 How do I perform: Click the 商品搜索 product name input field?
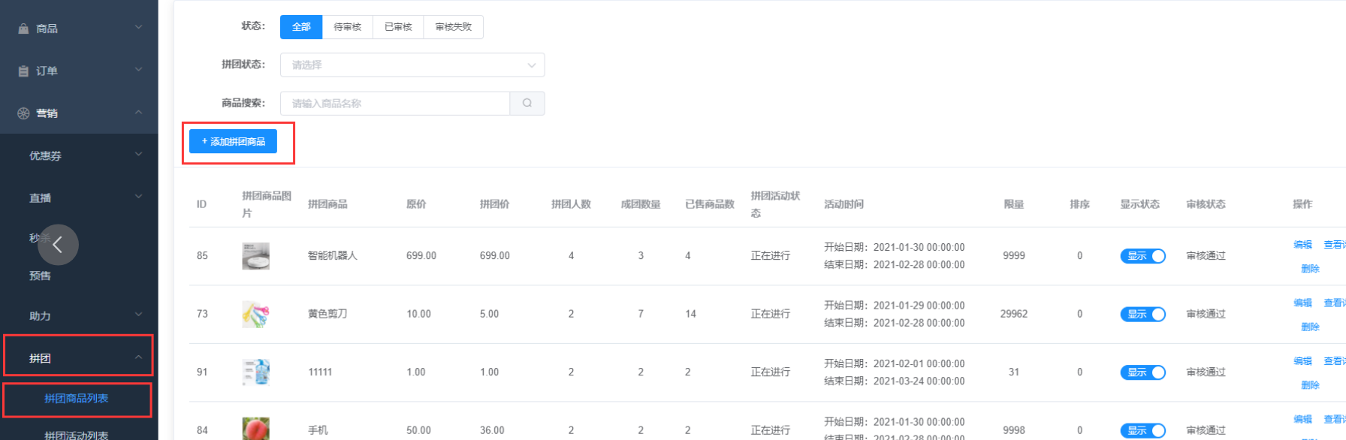point(395,104)
